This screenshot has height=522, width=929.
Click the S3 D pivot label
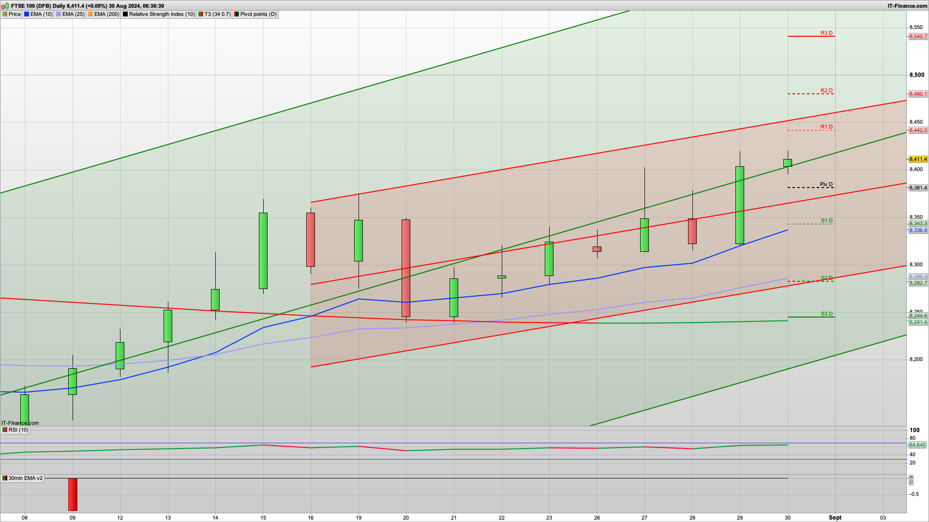[827, 314]
